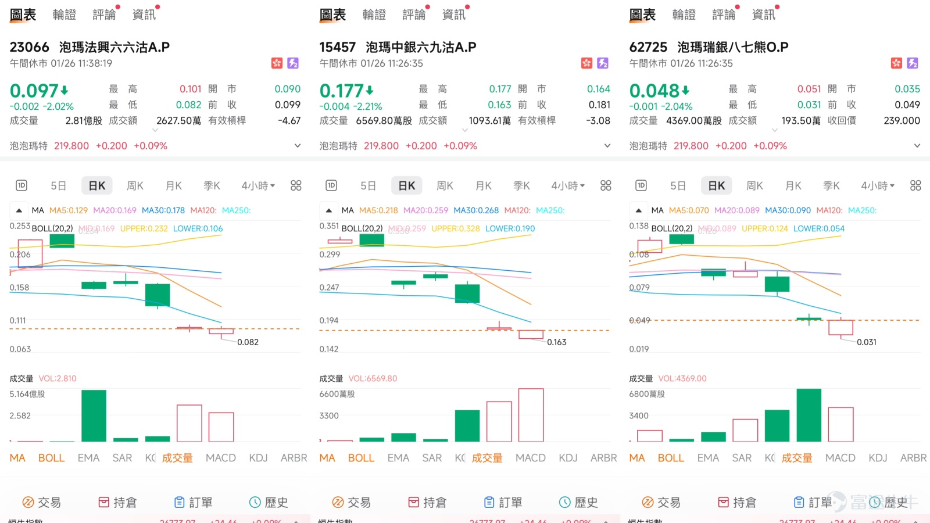Open the 圖表 tab in panel 62725
930x523 pixels.
click(642, 15)
